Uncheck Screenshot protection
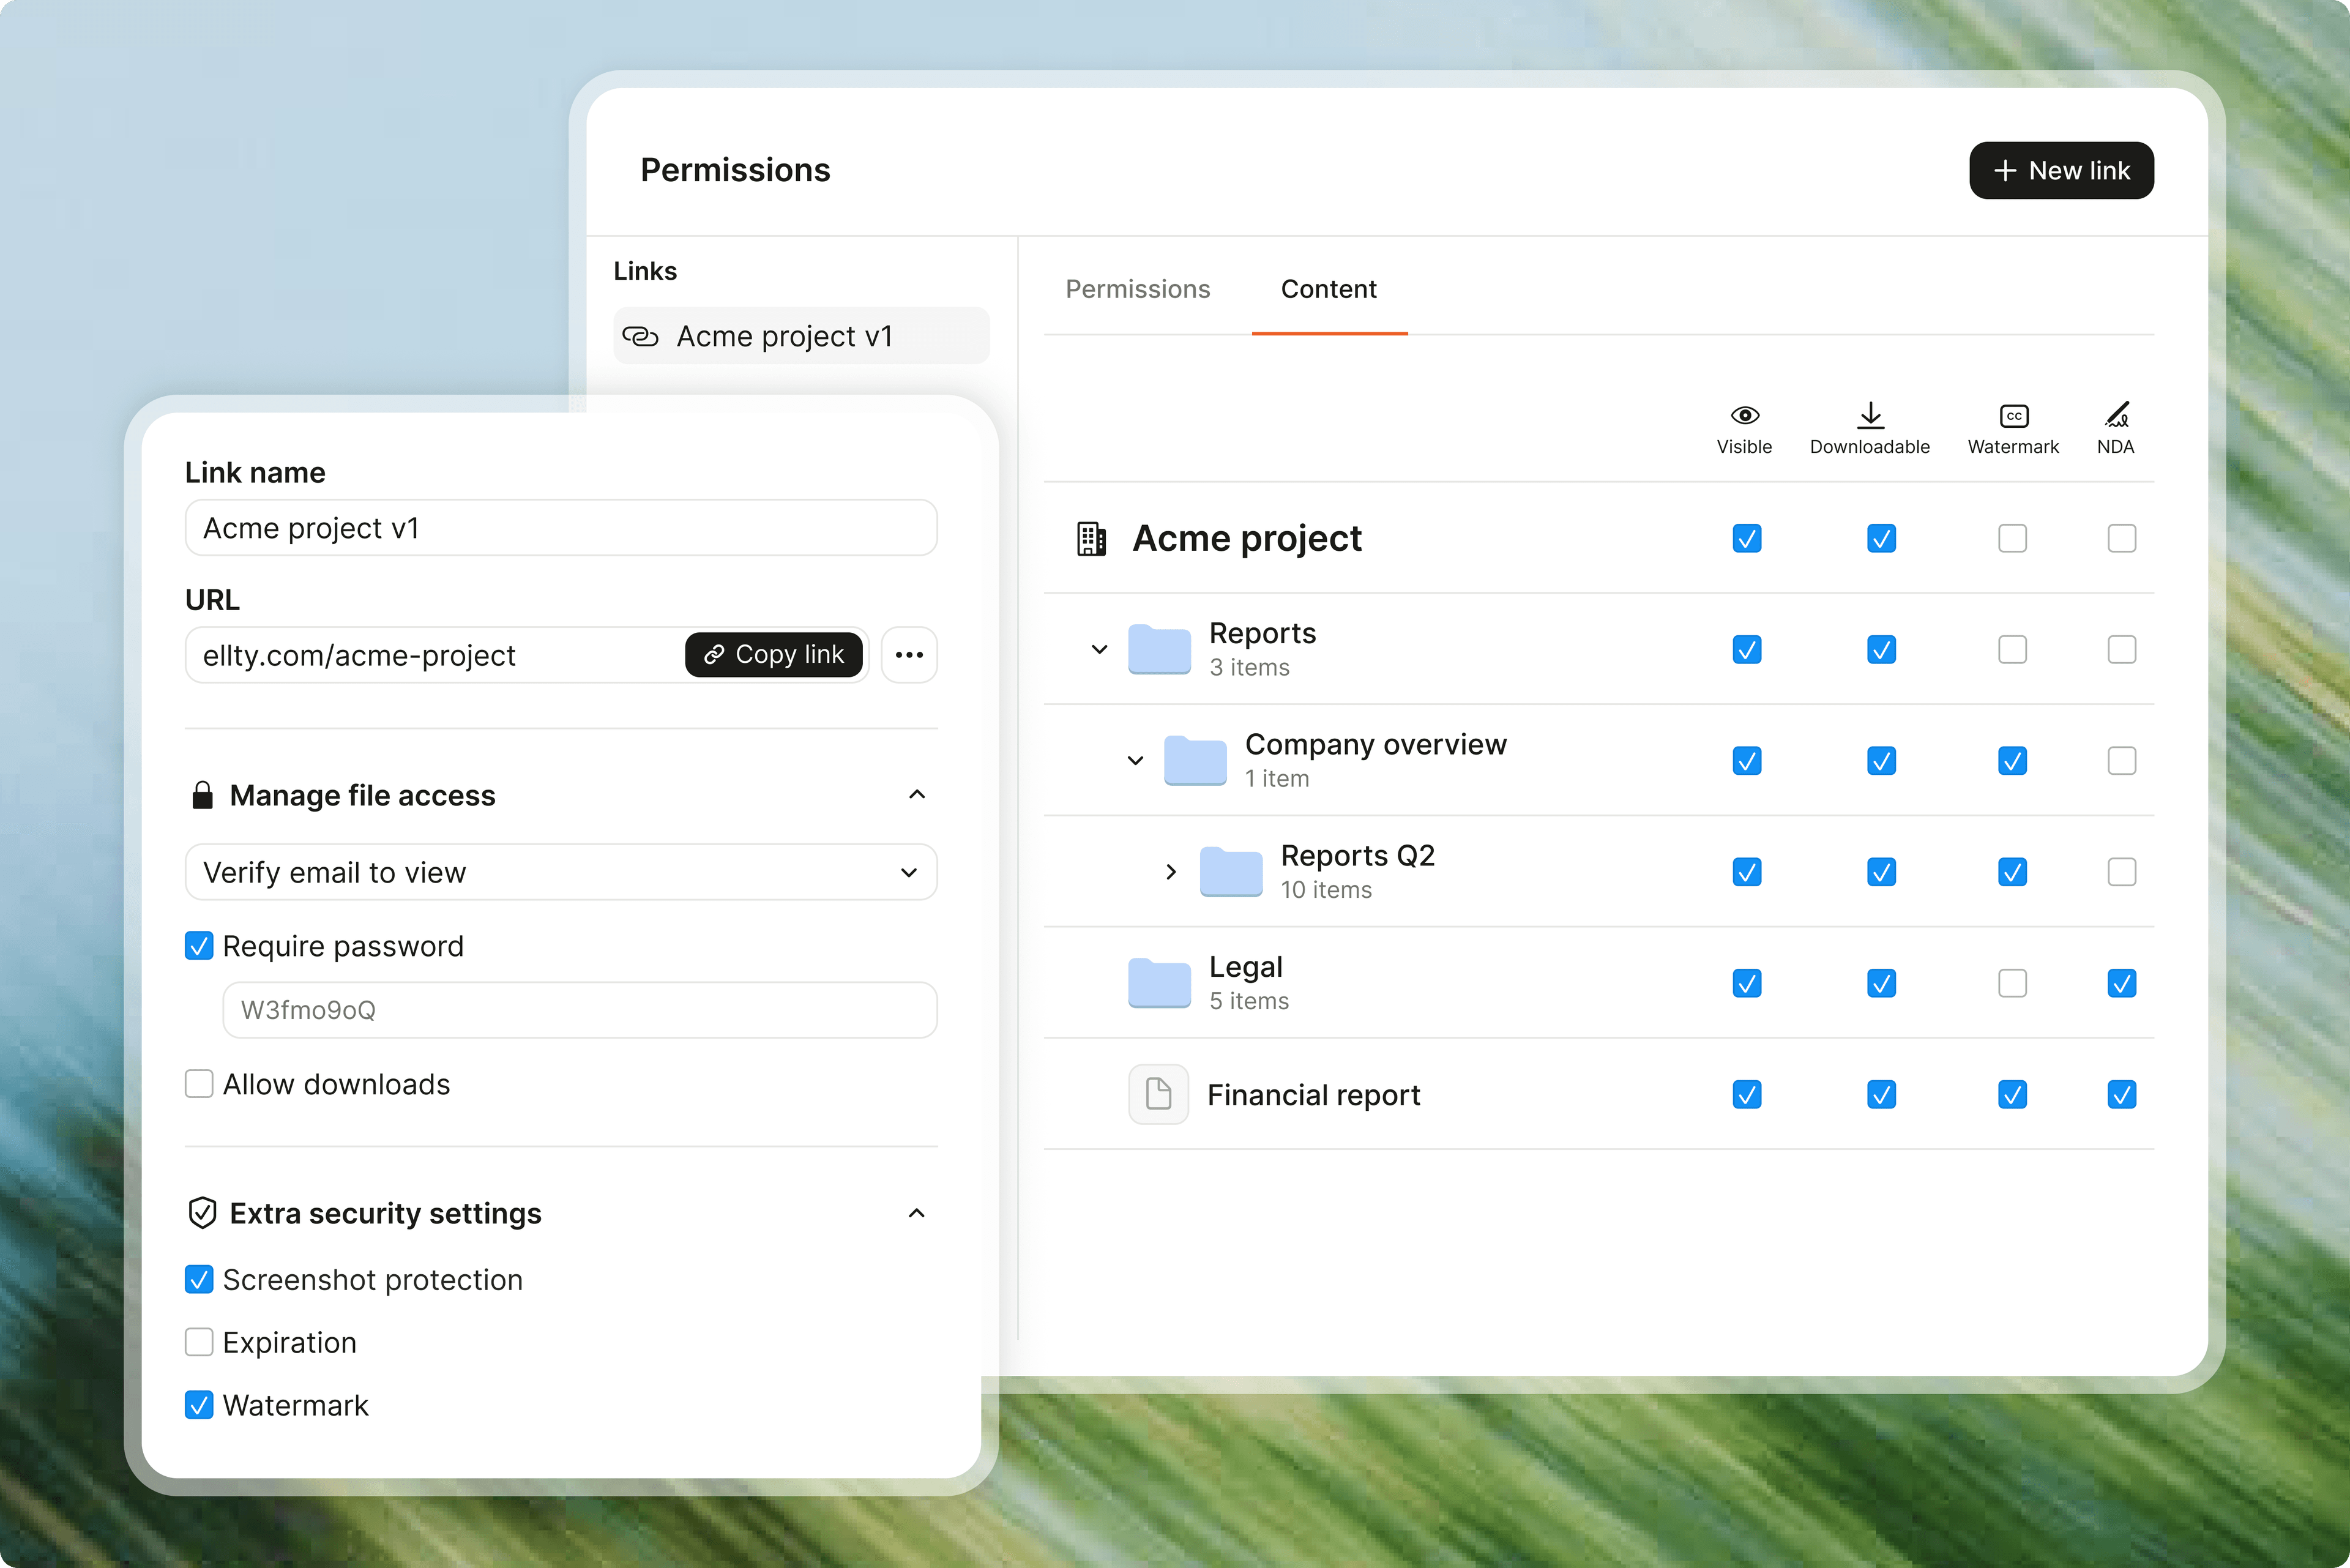The image size is (2350, 1568). [199, 1280]
